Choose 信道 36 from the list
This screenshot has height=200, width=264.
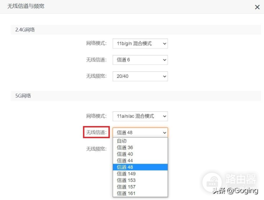[140, 147]
